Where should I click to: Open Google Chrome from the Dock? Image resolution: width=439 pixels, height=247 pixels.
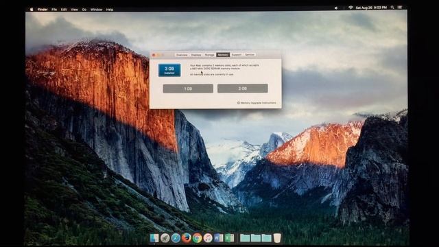coord(197,238)
